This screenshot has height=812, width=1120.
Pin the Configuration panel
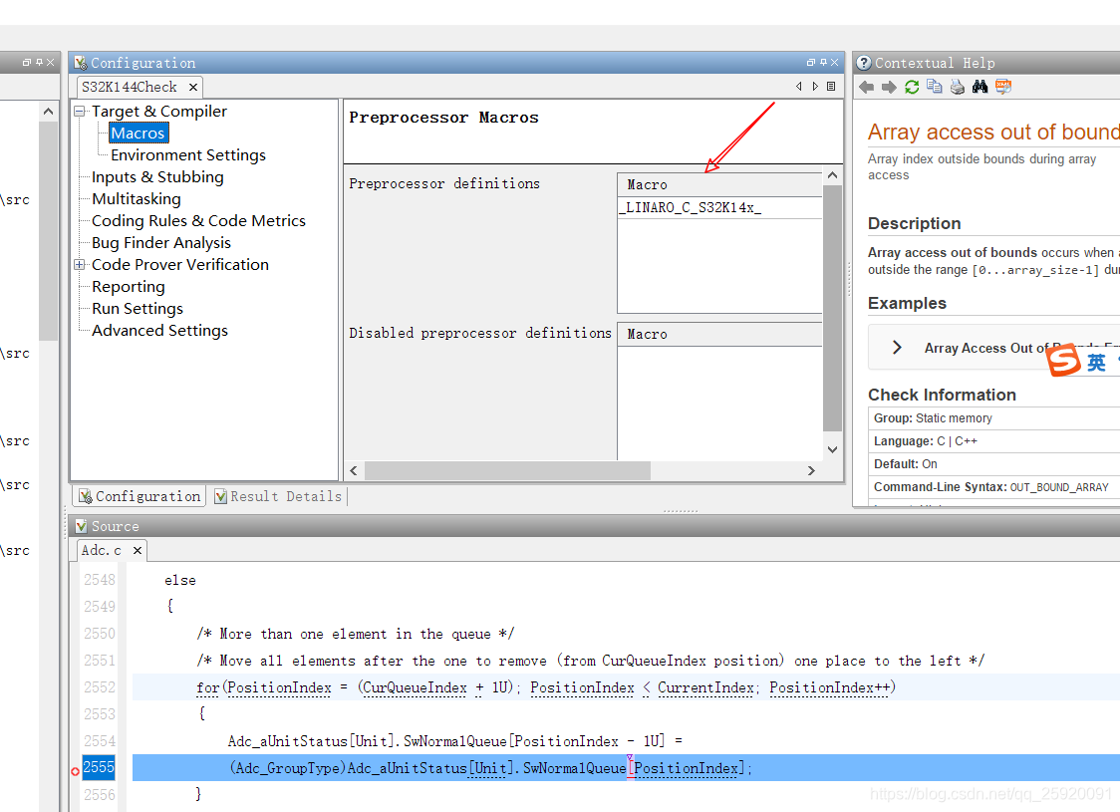[x=823, y=63]
